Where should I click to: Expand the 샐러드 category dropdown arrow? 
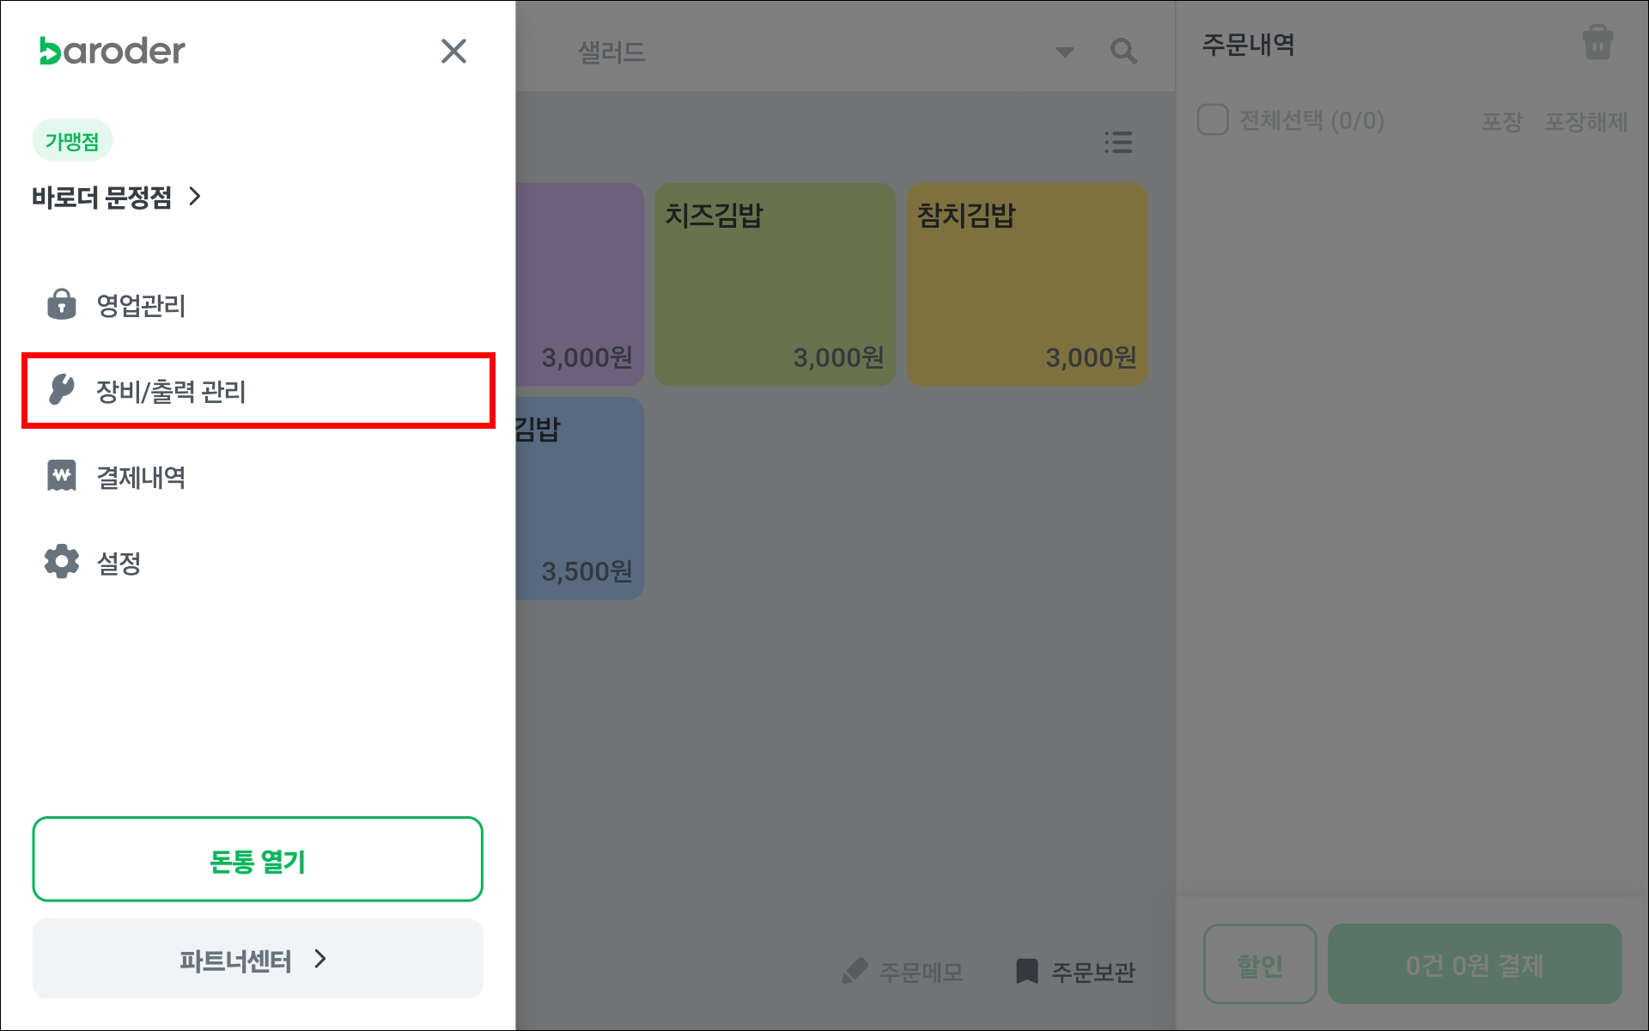click(1065, 52)
